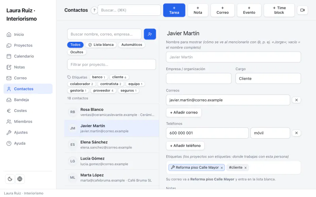Screen dimensions: 316x197
Task: Click the ES avatar of Elena Sánchez
Action: point(73,145)
